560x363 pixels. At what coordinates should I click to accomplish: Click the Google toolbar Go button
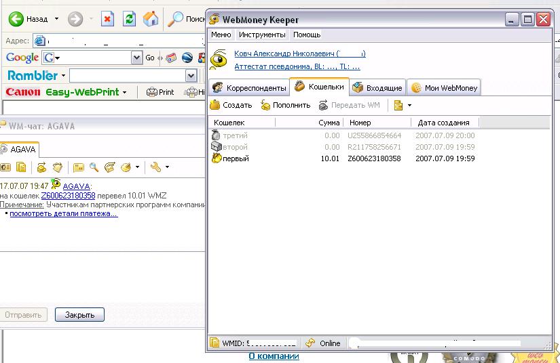[x=149, y=58]
